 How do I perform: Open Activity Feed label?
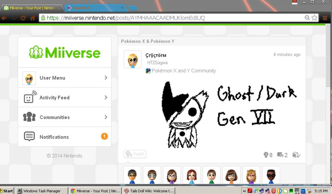coord(55,98)
